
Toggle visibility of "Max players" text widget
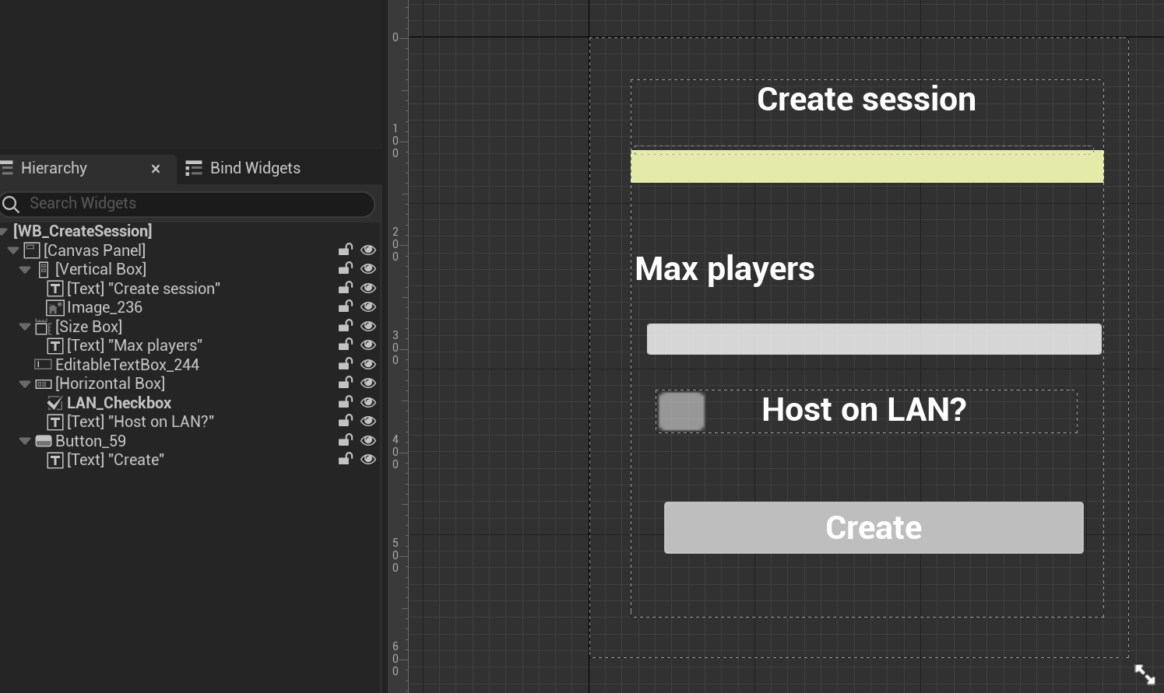368,345
